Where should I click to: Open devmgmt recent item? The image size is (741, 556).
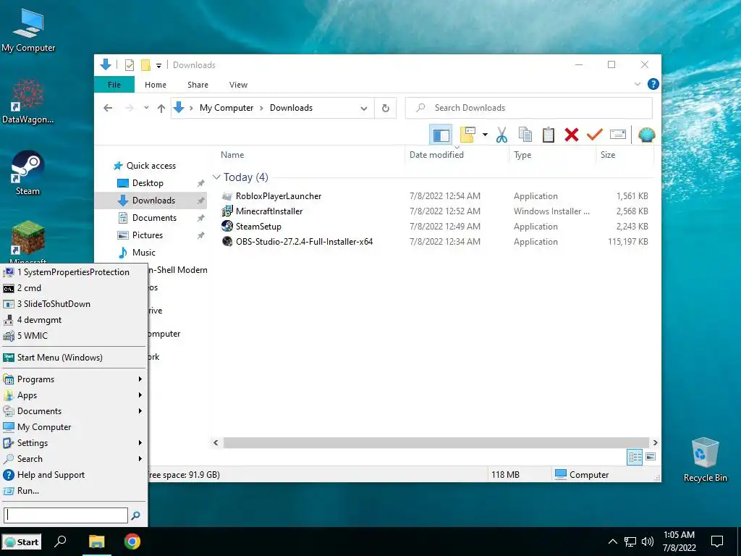[74, 320]
